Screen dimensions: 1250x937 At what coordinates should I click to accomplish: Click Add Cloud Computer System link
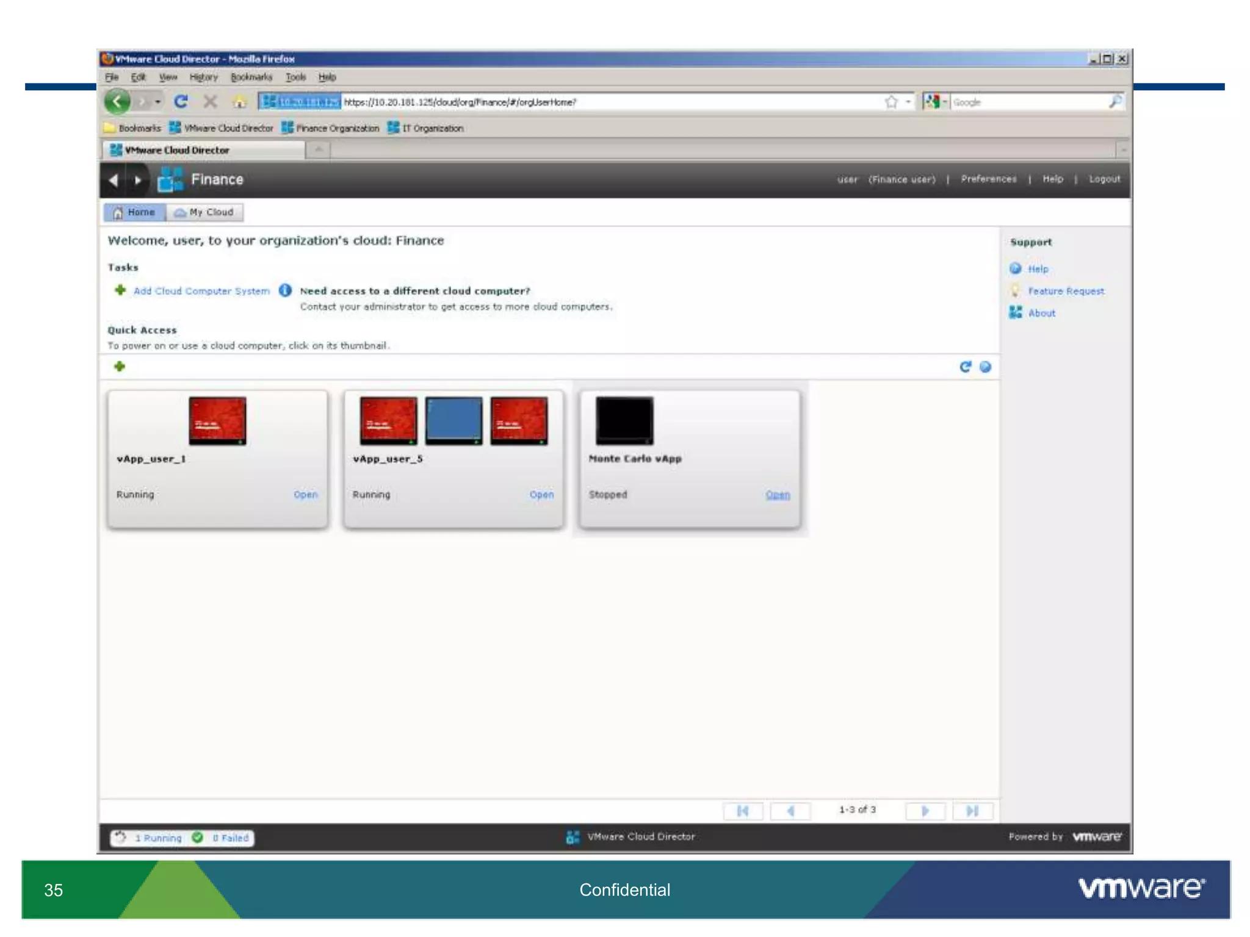201,291
